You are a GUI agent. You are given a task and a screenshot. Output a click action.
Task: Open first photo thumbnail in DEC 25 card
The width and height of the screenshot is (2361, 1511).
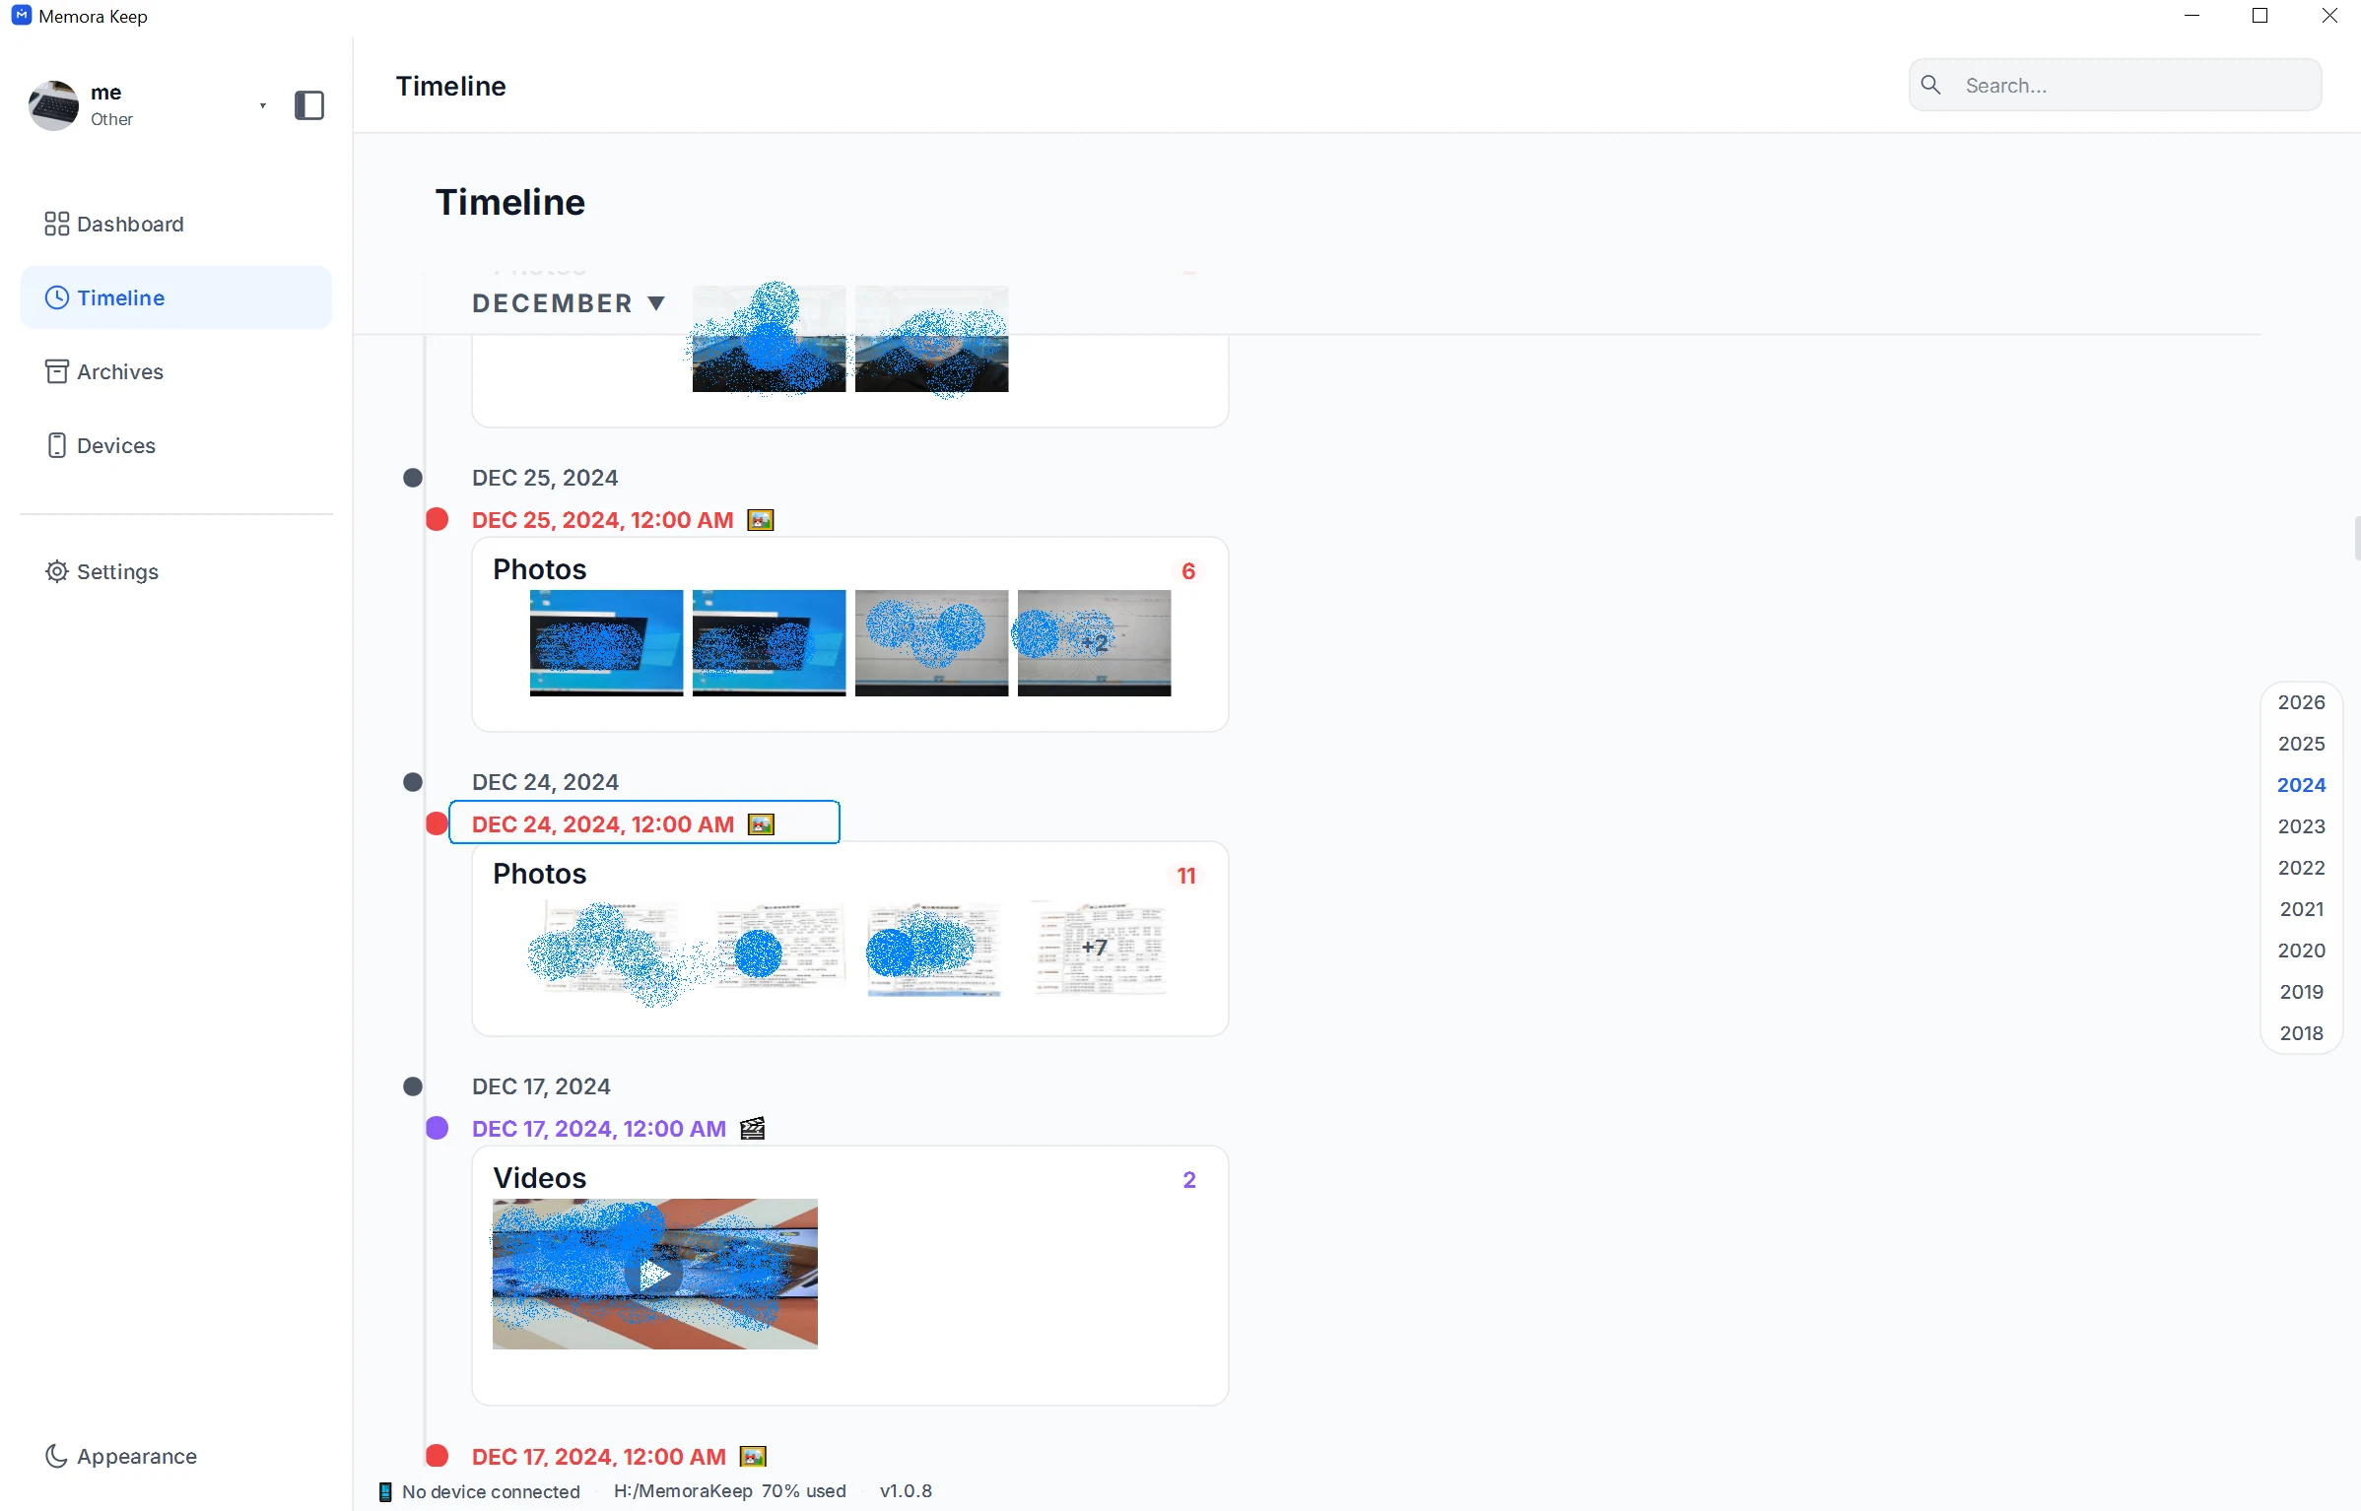pos(606,643)
